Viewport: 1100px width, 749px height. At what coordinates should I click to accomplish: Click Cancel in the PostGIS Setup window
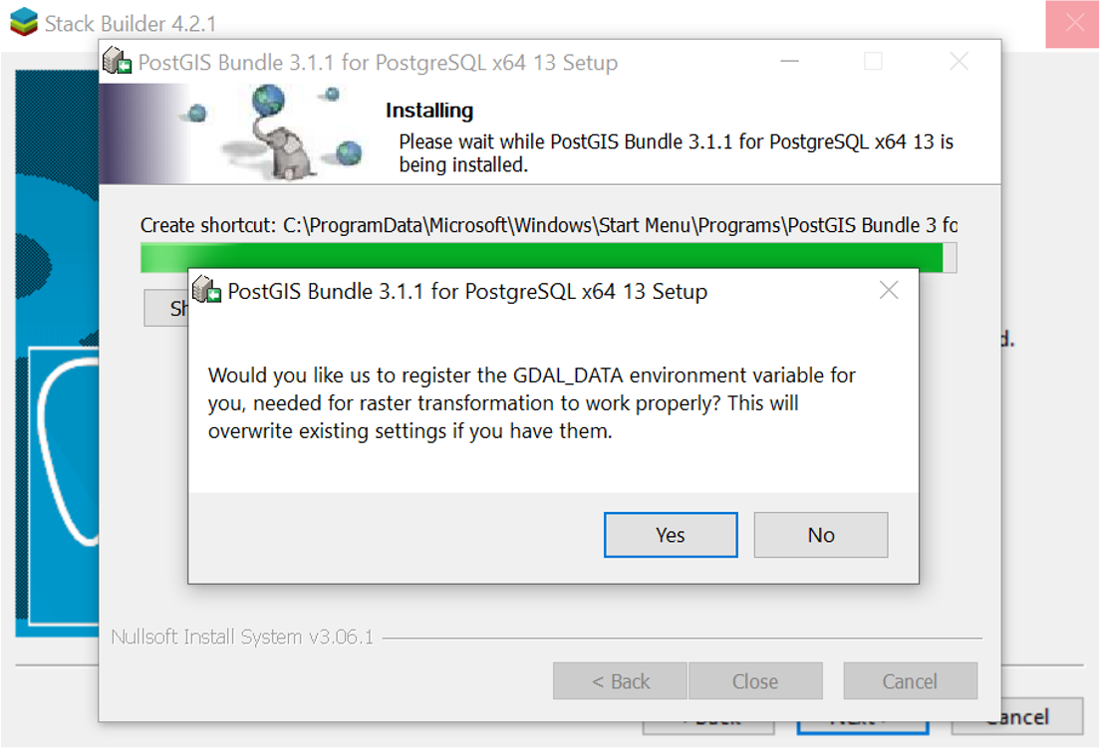click(x=910, y=681)
